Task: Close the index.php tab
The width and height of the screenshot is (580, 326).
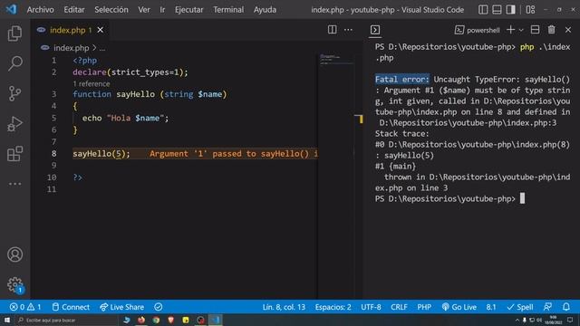Action: (101, 30)
